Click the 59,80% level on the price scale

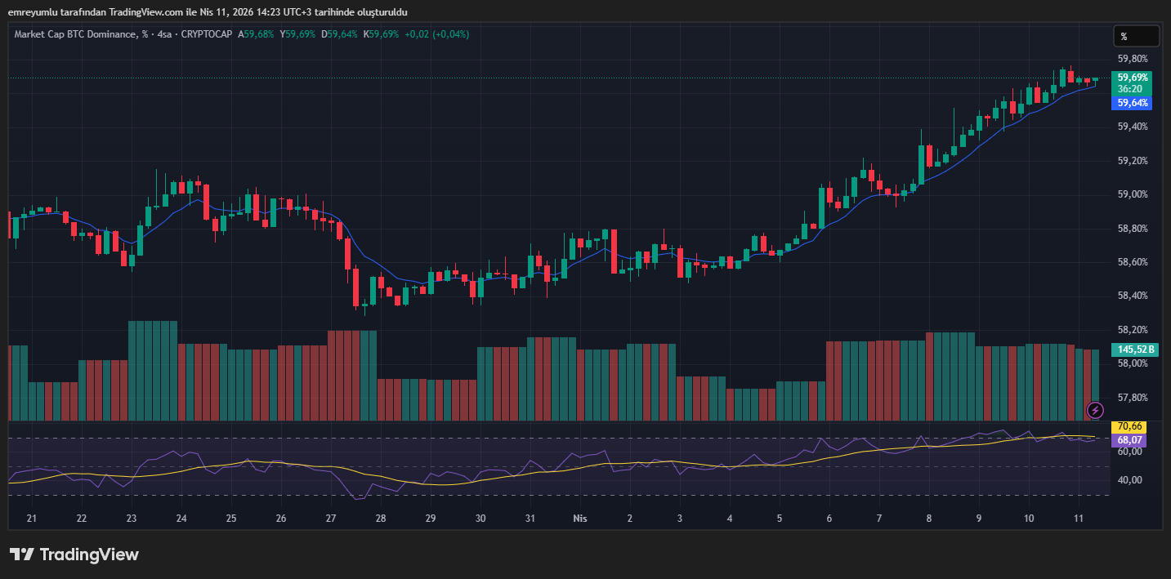coord(1134,58)
